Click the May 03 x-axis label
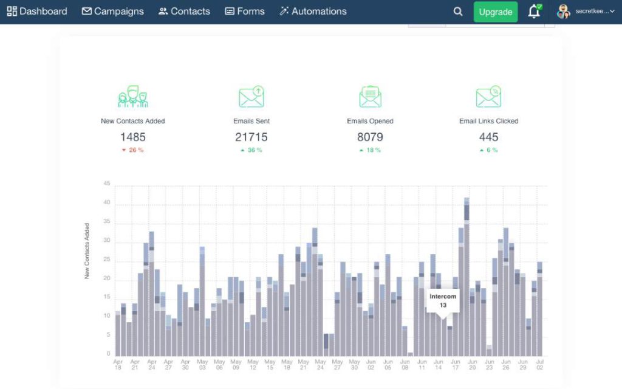The image size is (622, 389). (202, 365)
